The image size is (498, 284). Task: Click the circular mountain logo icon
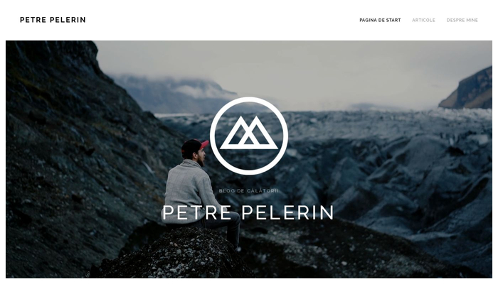click(x=249, y=136)
